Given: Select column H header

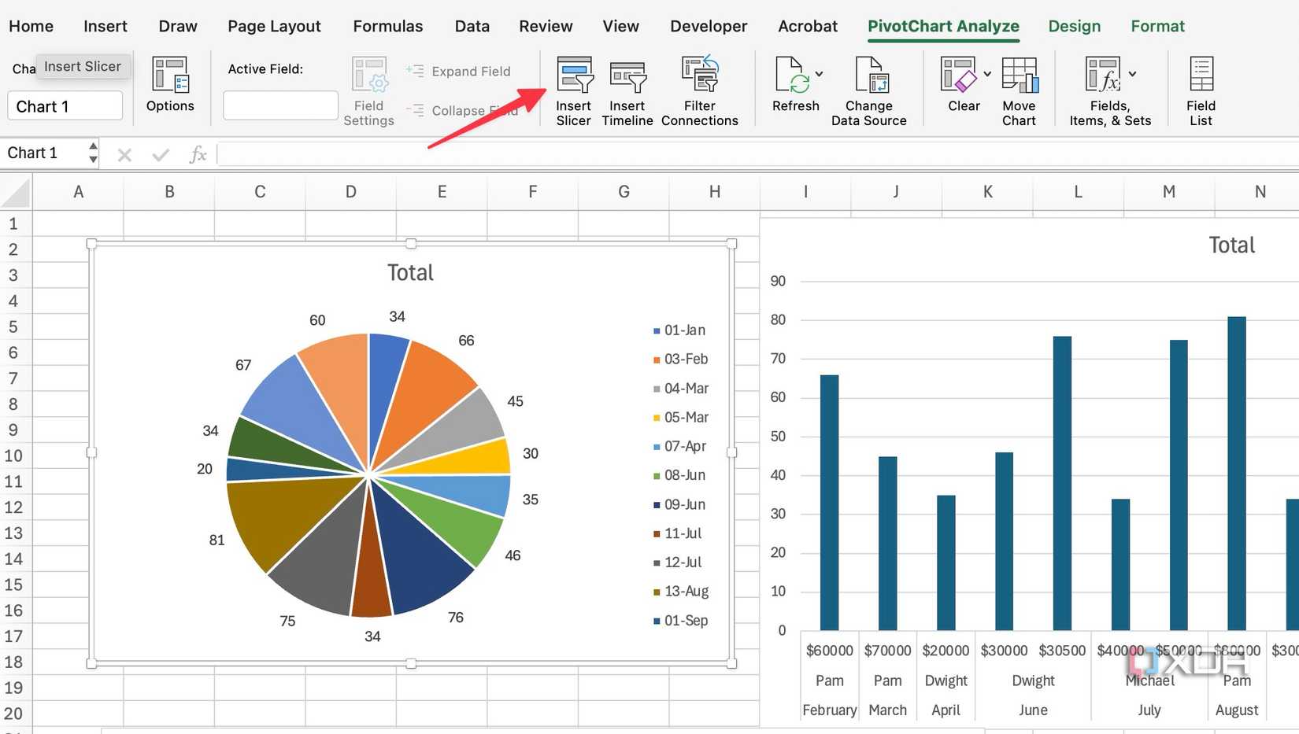Looking at the screenshot, I should pos(715,192).
